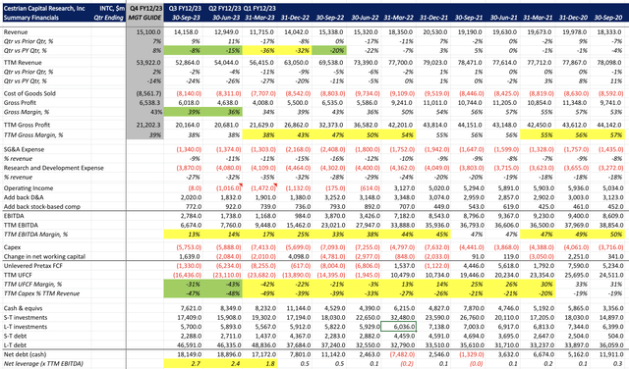Select guided revenue value 15,100.0
This screenshot has width=629, height=369.
148,32
